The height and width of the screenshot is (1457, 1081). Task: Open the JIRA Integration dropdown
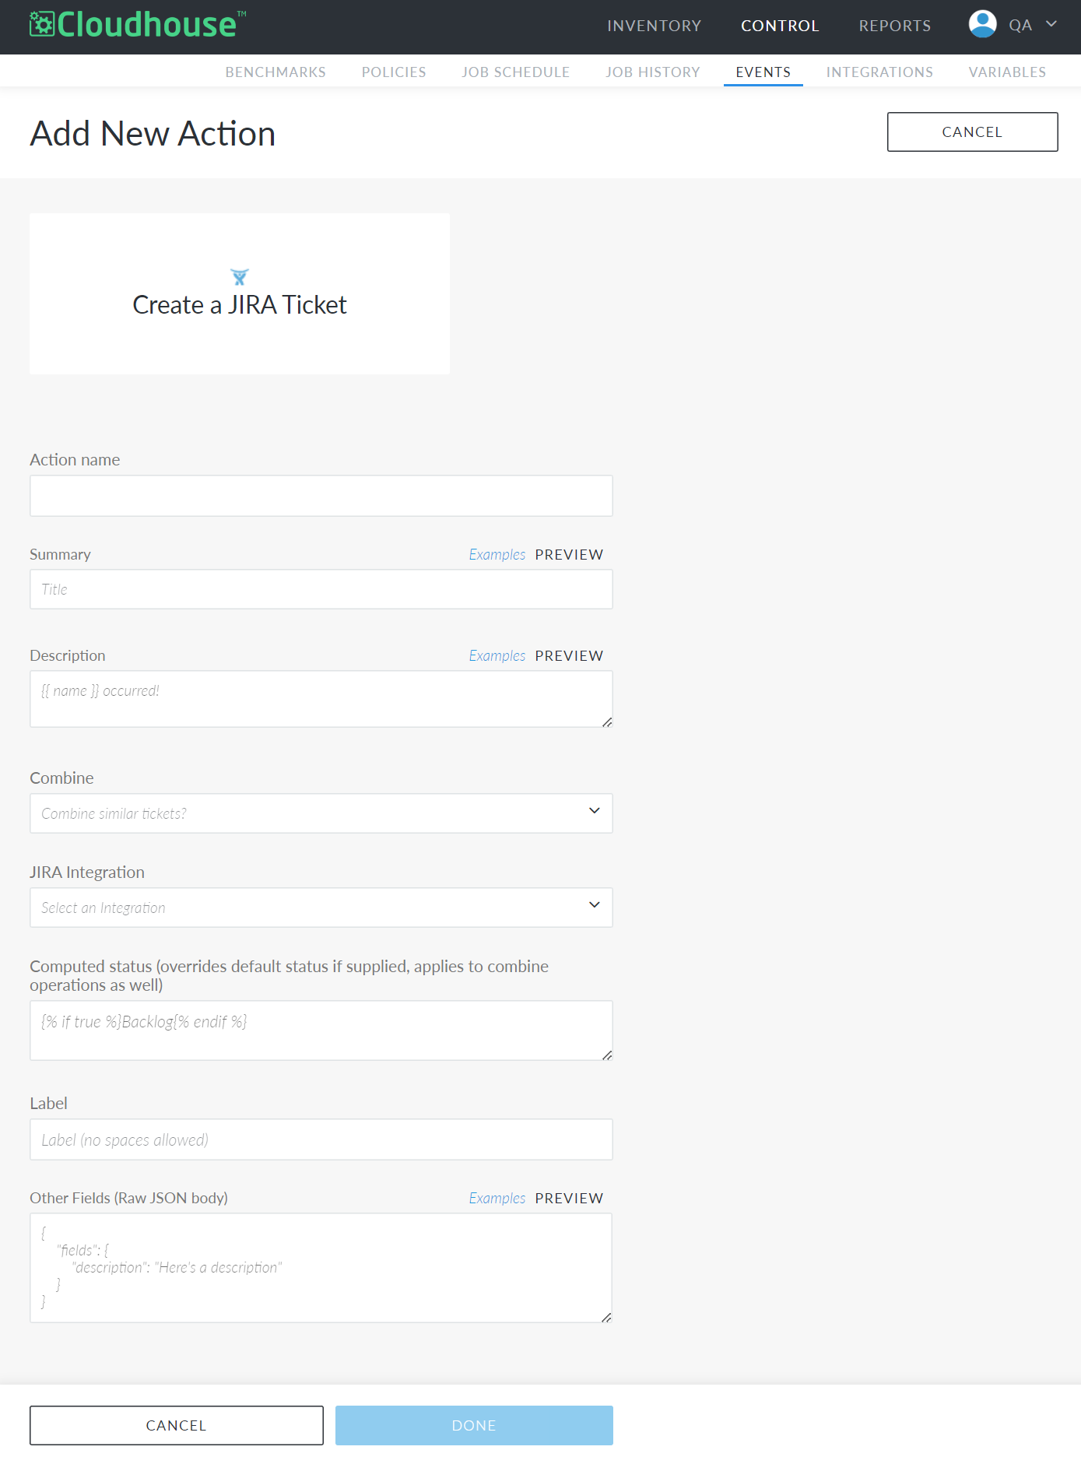(x=321, y=908)
